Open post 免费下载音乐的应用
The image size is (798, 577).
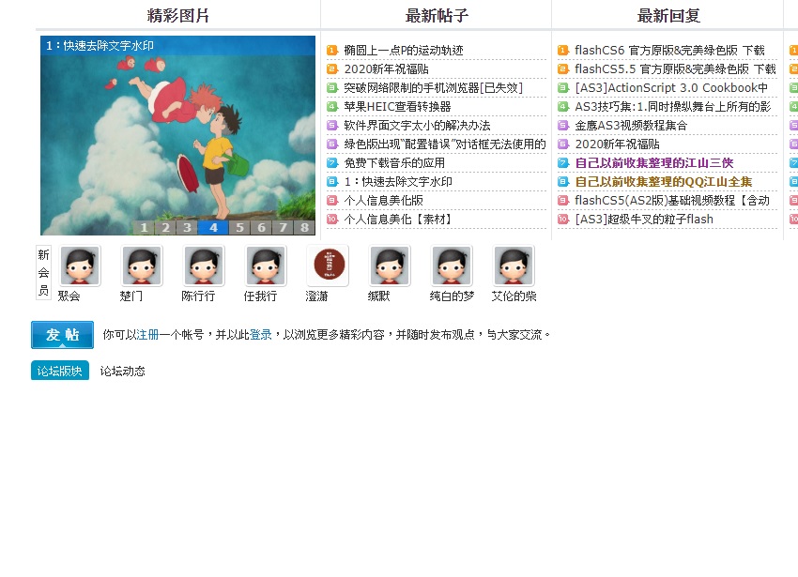click(x=394, y=163)
